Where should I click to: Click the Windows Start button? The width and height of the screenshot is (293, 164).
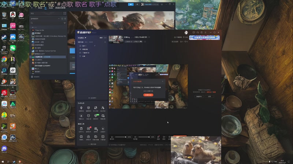[3, 162]
